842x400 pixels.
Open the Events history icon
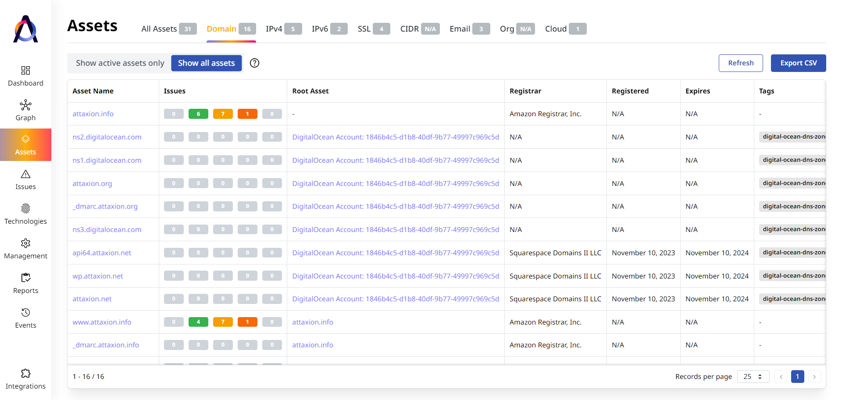pyautogui.click(x=25, y=313)
